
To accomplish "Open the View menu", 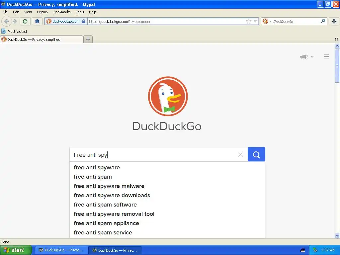I will [28, 12].
